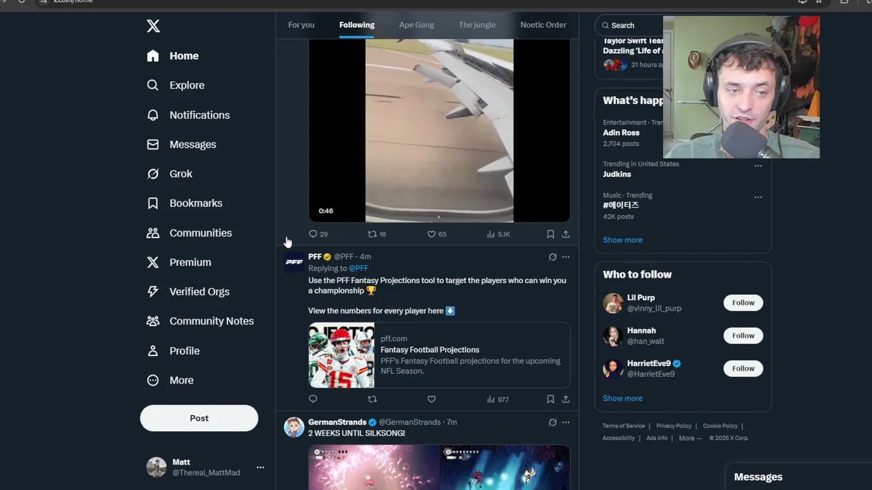Open Lil Purp's profile avatar
Image resolution: width=872 pixels, height=490 pixels.
(613, 303)
